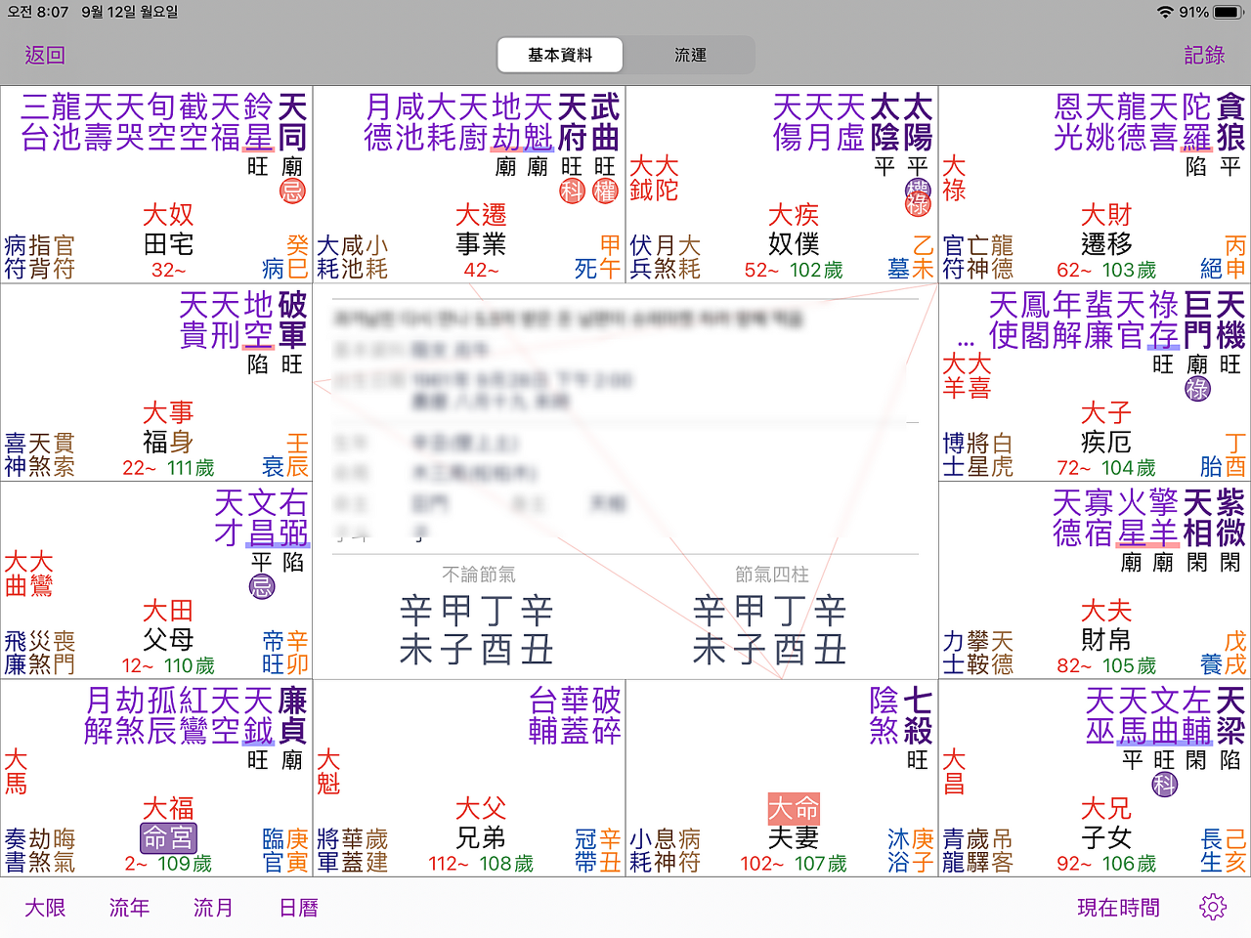The height and width of the screenshot is (938, 1251).
Task: Tap the 地空 star in the 福身 palace
Action: pos(259,320)
